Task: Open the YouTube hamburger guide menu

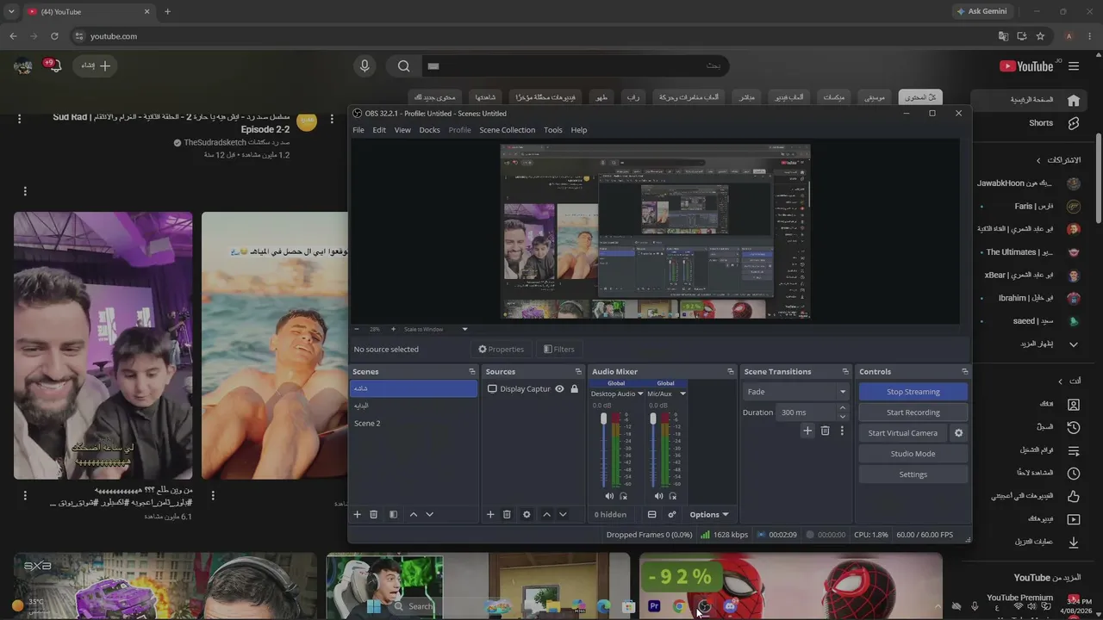Action: (1074, 66)
